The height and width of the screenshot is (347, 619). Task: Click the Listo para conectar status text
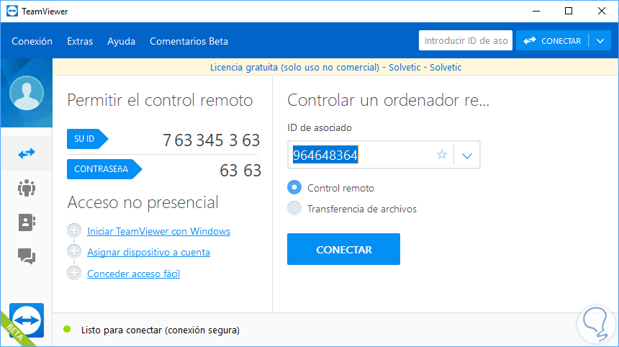click(x=161, y=330)
